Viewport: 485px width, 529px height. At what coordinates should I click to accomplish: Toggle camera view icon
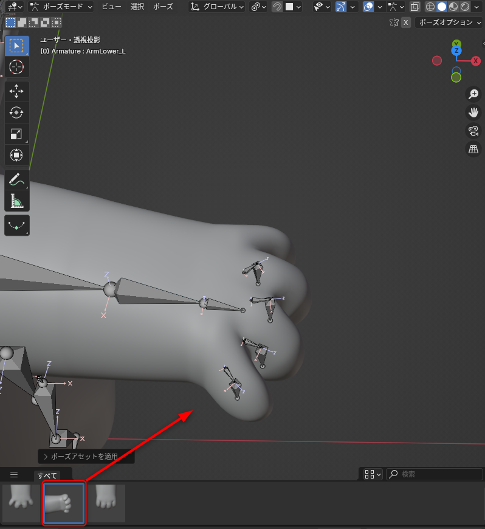pyautogui.click(x=473, y=131)
